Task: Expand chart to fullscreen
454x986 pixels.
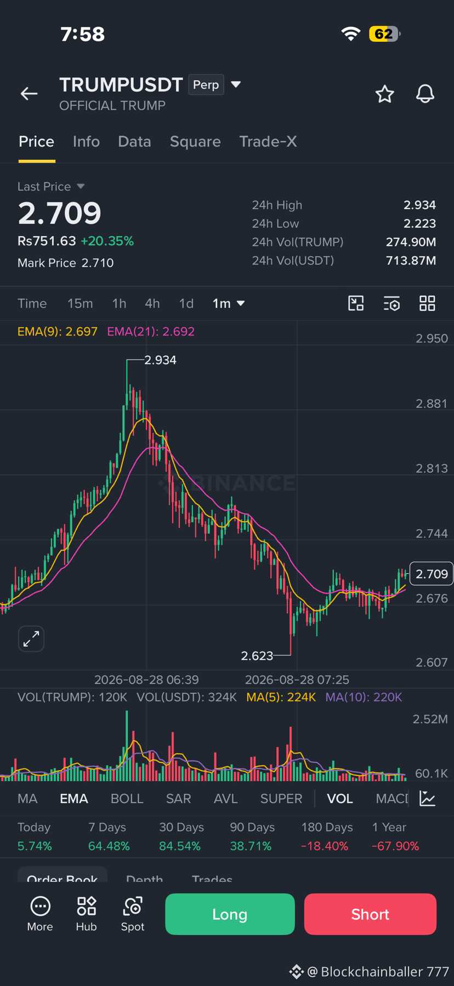Action: 31,638
